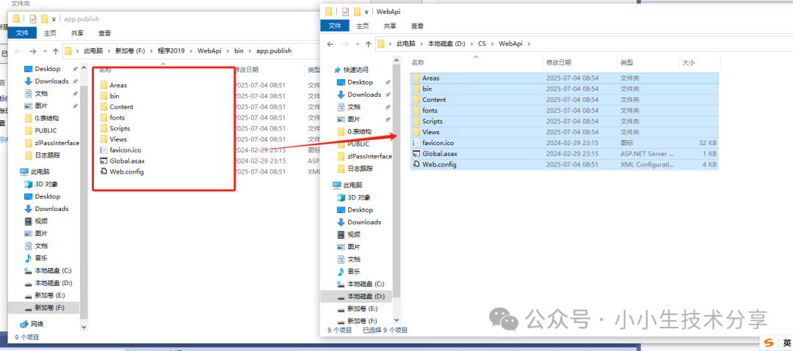Click back arrow in WebApi window
Viewport: 793px width, 351px height.
330,44
